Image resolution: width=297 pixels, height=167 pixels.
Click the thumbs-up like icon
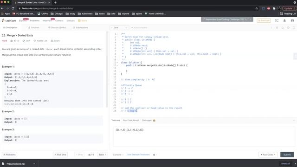(12, 41)
